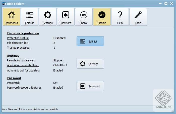
Task: Follow the Automatic poll for updates link
Action: coord(23,70)
